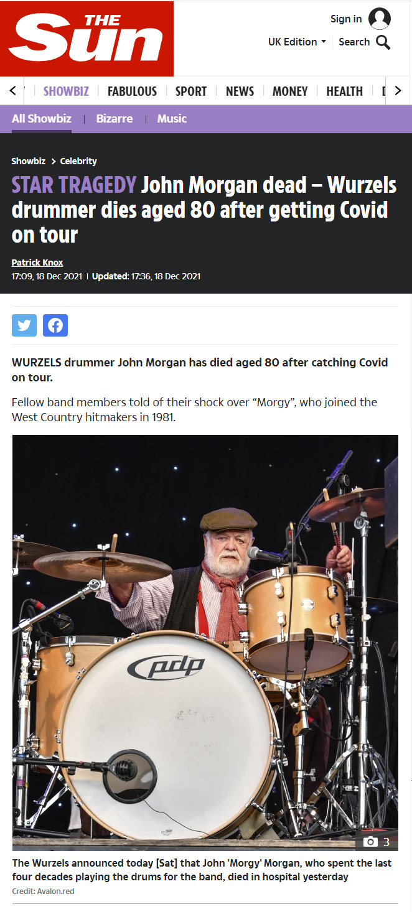Select the Money menu item
Screen dimensions: 412x912
pos(290,91)
